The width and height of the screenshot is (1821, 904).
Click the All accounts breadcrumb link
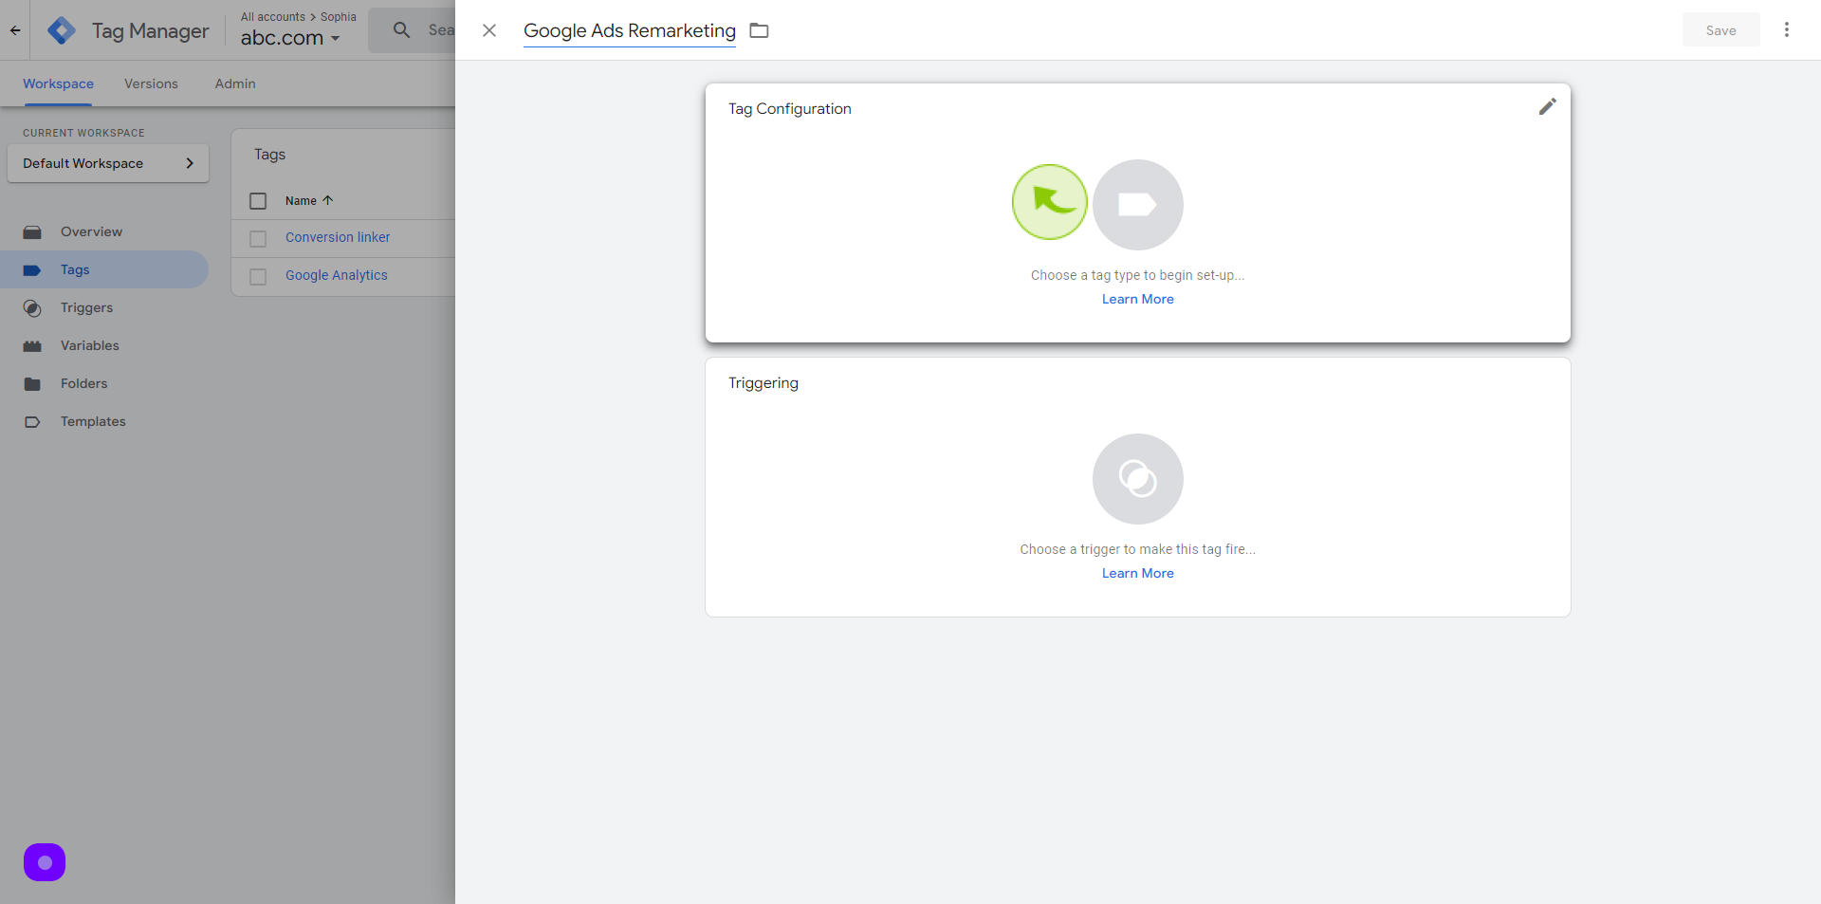pyautogui.click(x=273, y=17)
